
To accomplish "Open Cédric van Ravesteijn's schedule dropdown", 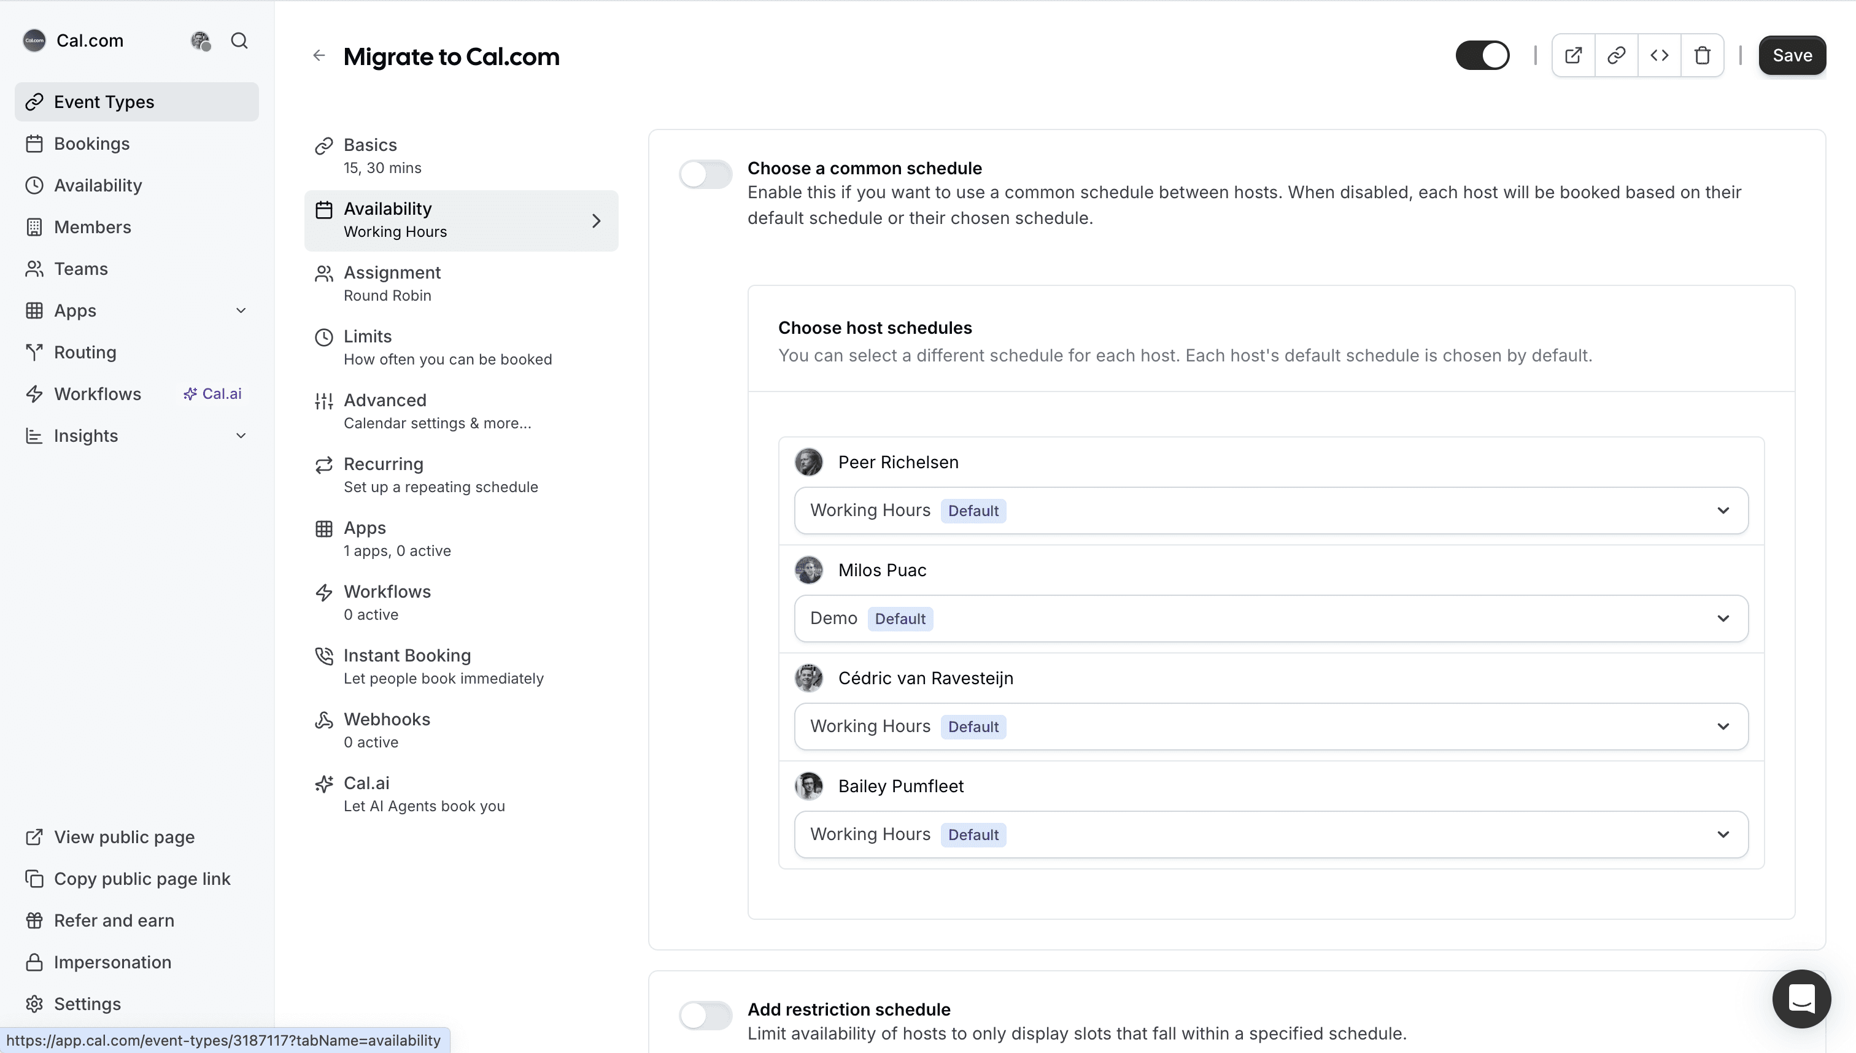I will click(1271, 726).
